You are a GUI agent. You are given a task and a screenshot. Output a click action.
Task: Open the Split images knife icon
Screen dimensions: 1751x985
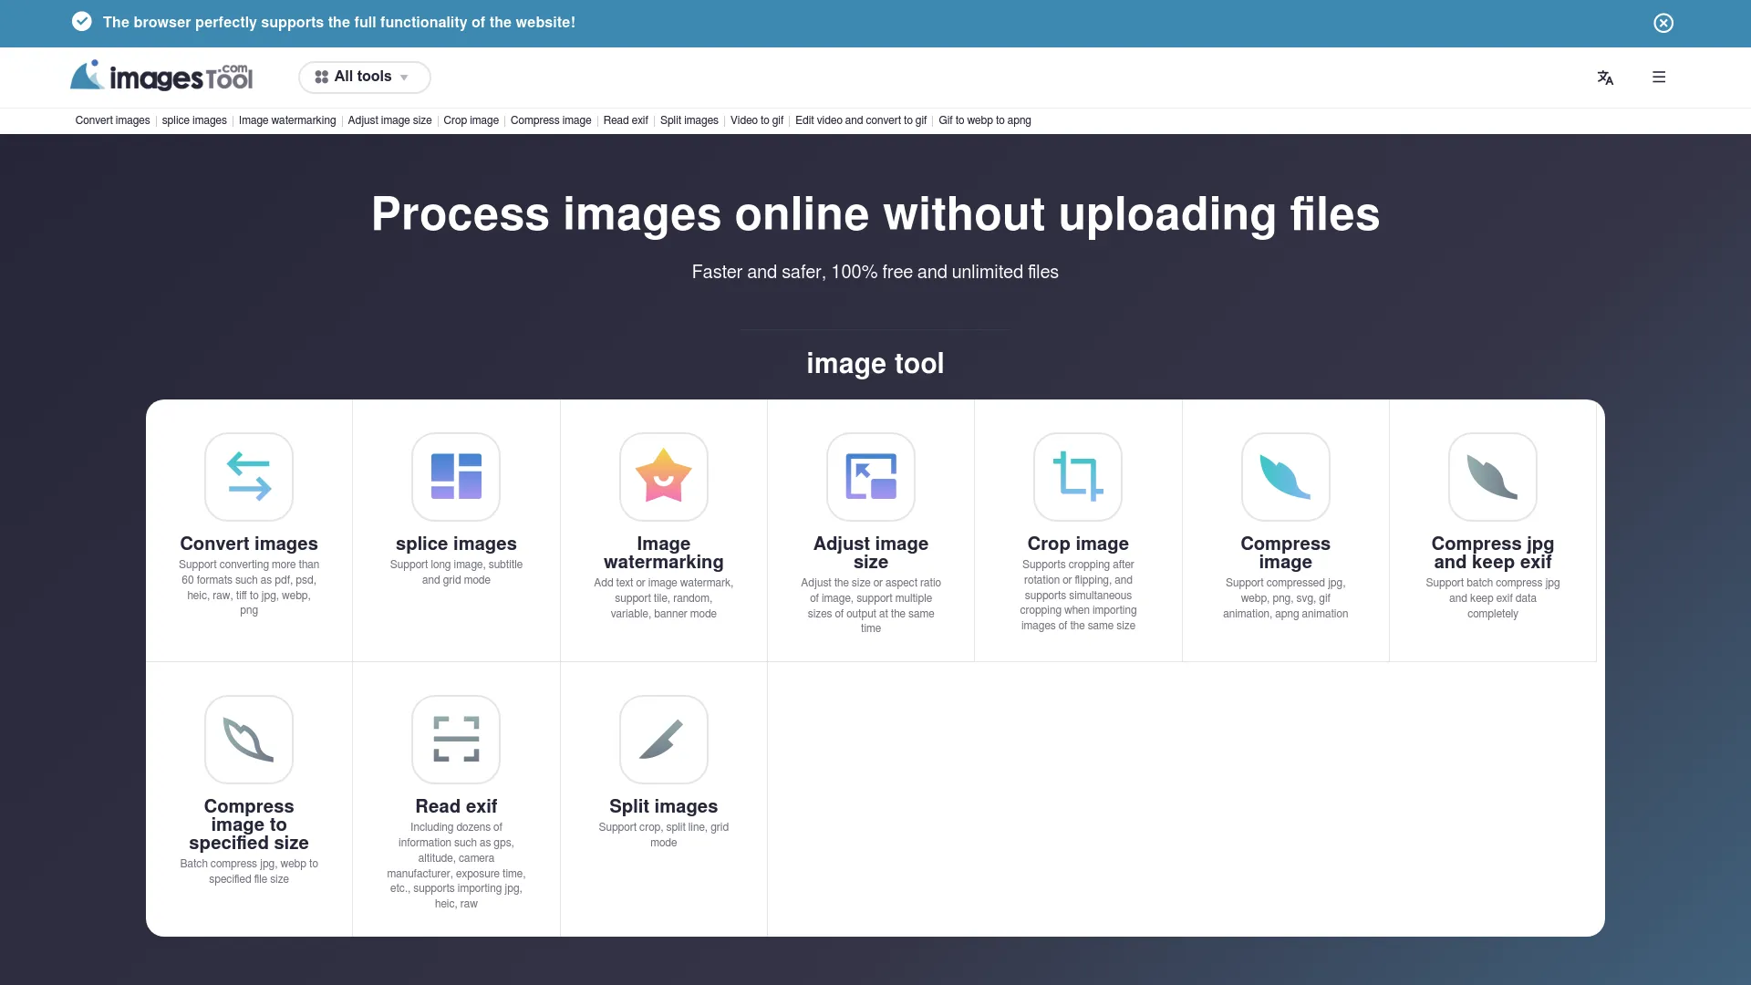point(664,740)
